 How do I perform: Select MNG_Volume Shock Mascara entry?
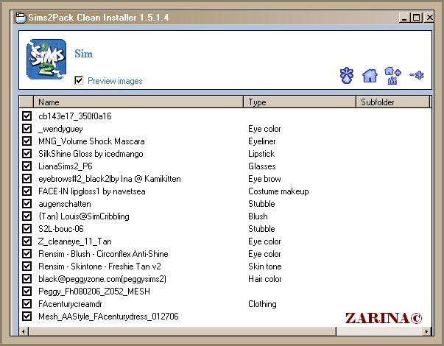[x=91, y=141]
